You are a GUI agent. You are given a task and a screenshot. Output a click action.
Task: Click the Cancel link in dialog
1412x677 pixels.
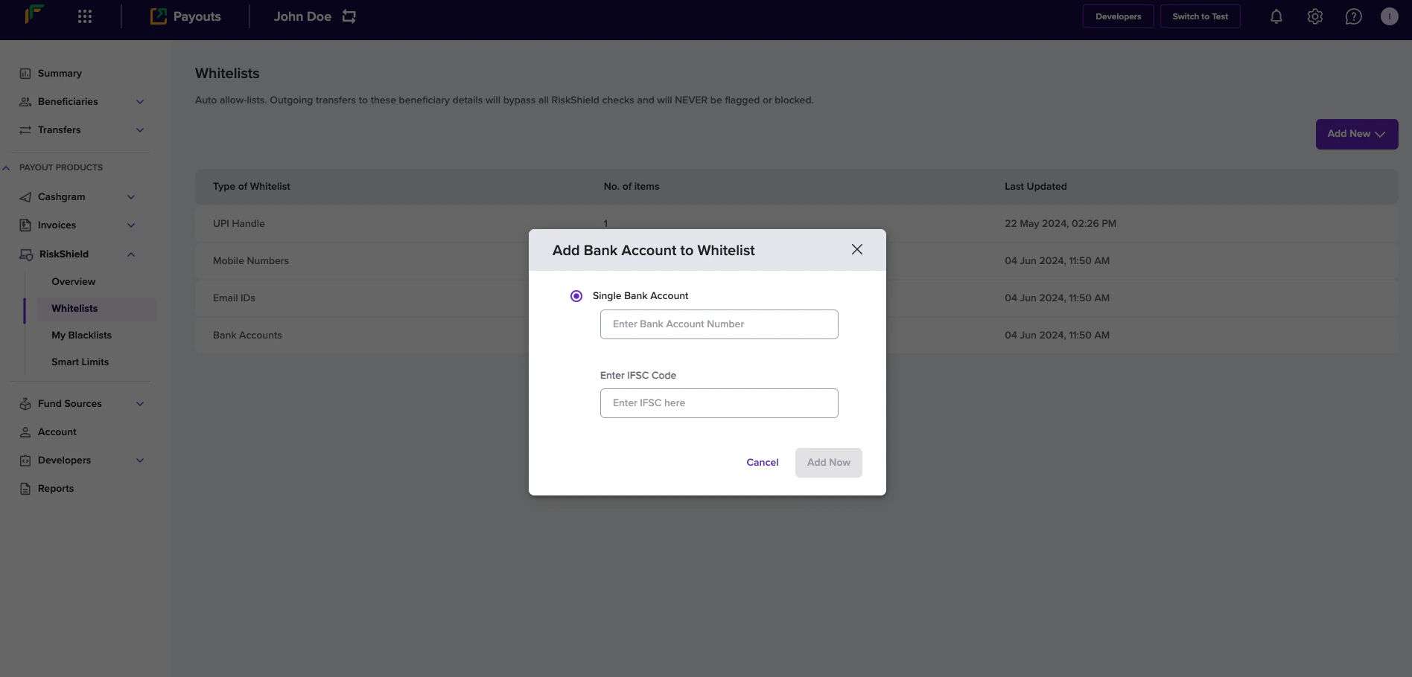coord(763,463)
